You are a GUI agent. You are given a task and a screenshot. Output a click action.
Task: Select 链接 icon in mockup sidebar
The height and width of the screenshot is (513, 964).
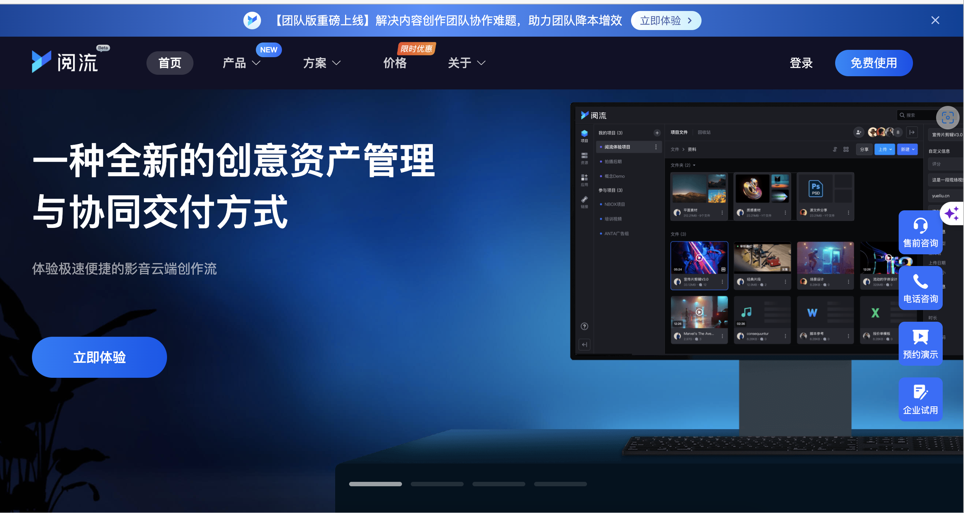584,202
